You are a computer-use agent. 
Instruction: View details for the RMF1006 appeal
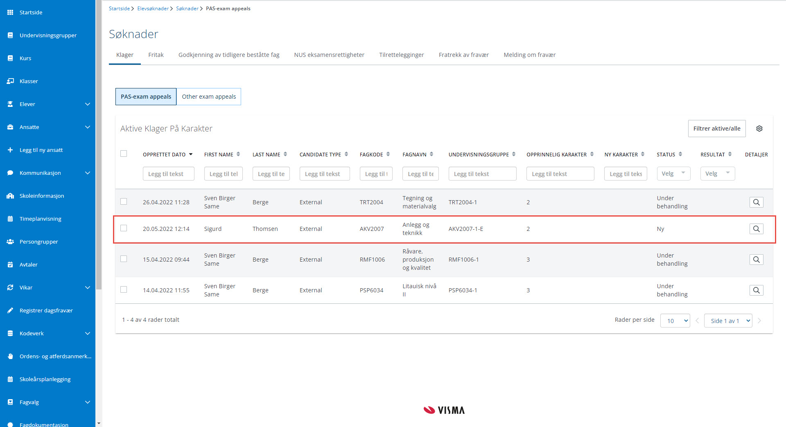[x=756, y=260]
